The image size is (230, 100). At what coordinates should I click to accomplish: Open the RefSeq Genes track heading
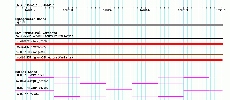26,72
